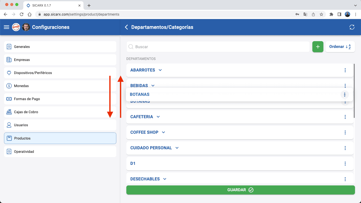Open options menu for ABARROTES
361x203 pixels.
[345, 70]
